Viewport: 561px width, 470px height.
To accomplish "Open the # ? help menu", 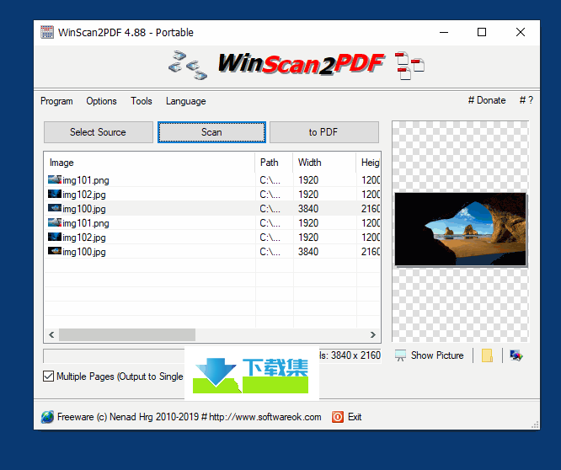I will 526,100.
